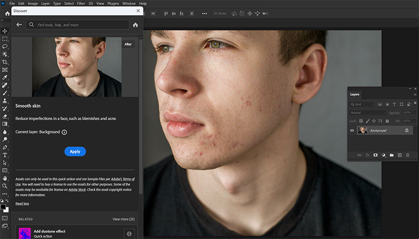
Task: Create a new layer from Layers panel
Action: [x=400, y=155]
